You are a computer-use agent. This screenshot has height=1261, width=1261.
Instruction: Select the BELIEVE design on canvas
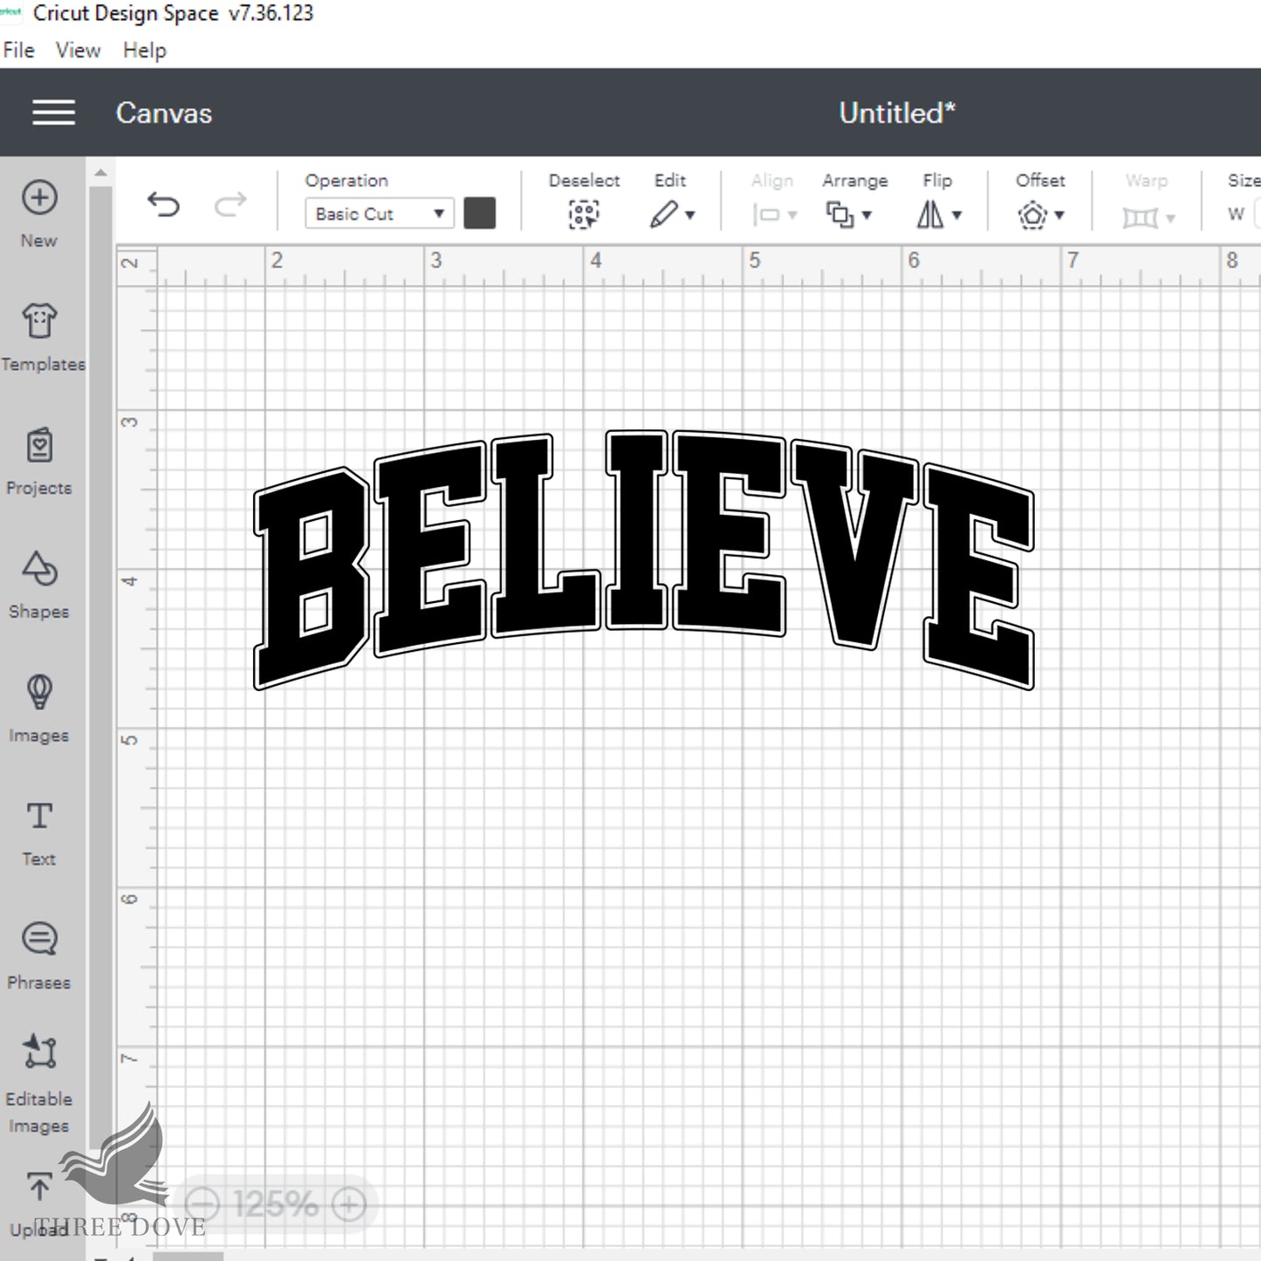click(x=644, y=559)
